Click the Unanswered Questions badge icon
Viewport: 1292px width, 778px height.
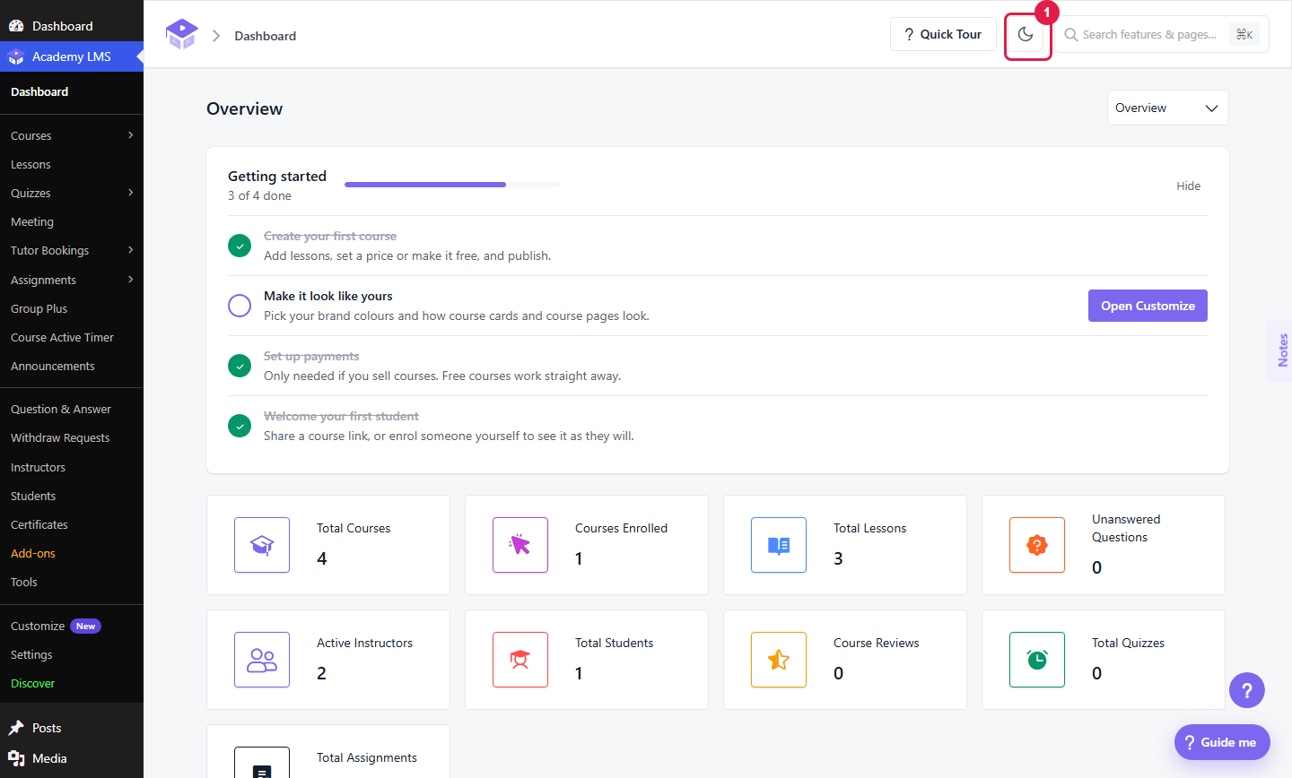pyautogui.click(x=1037, y=545)
